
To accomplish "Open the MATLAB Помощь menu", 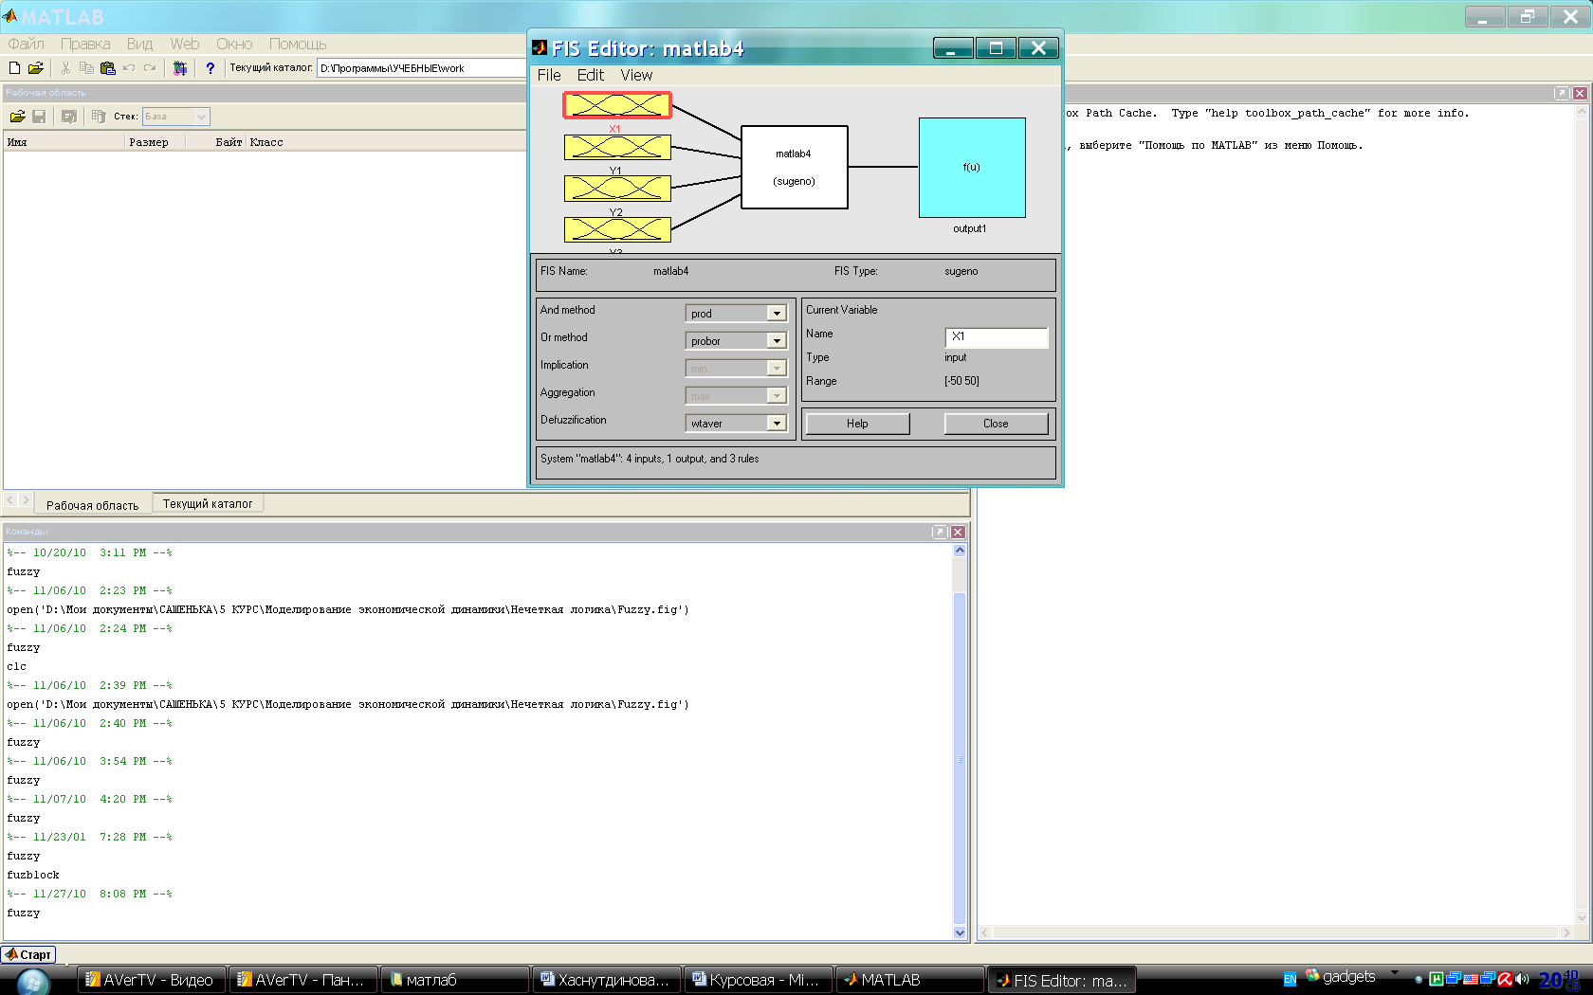I will point(298,44).
